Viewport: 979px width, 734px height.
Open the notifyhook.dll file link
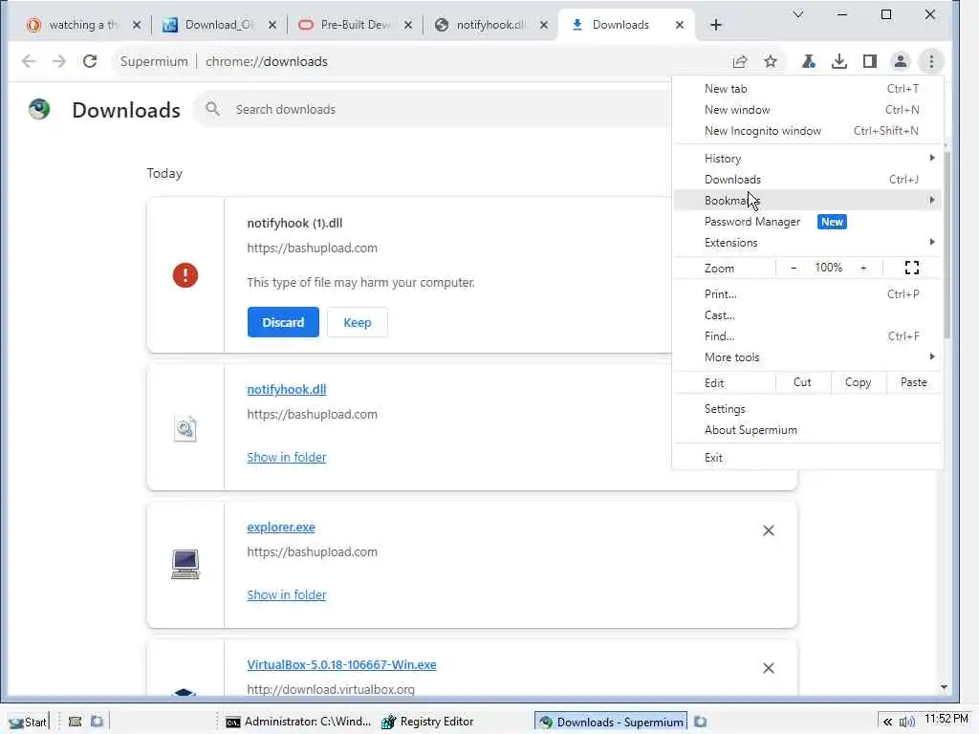click(287, 390)
